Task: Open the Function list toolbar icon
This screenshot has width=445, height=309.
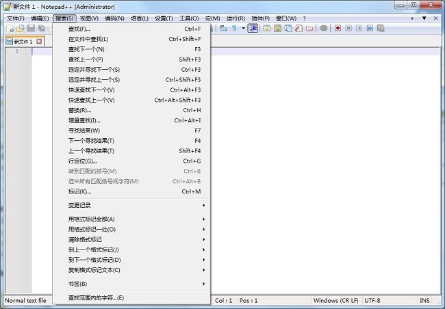Action: (298, 28)
